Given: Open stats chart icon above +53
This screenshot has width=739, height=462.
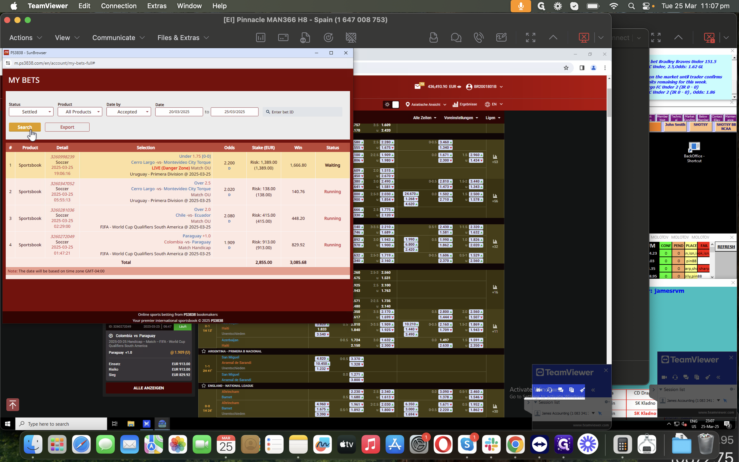Looking at the screenshot, I should [495, 157].
